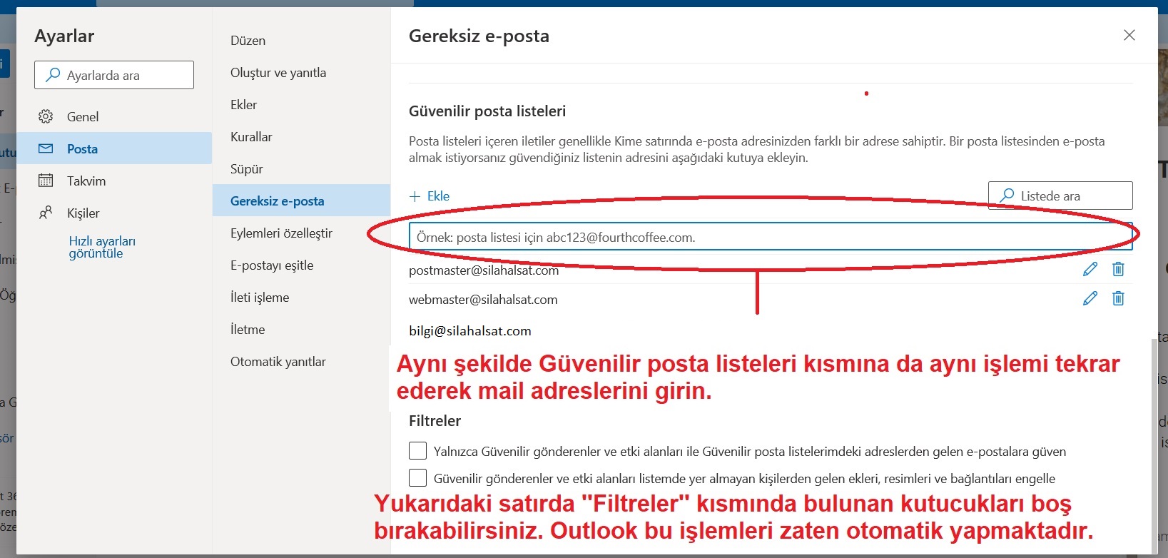Open Takvim settings category
Image resolution: width=1168 pixels, height=558 pixels.
tap(86, 181)
